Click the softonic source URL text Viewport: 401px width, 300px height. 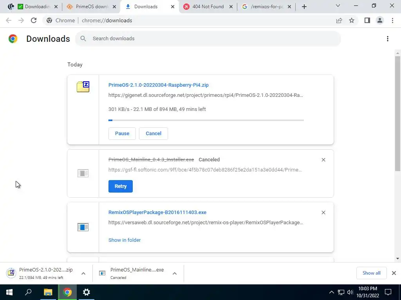(x=205, y=170)
